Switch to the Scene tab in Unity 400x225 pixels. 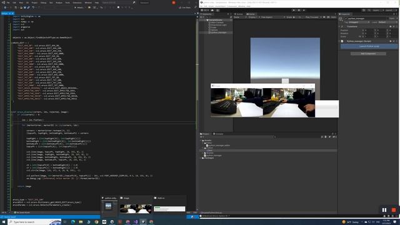click(239, 14)
